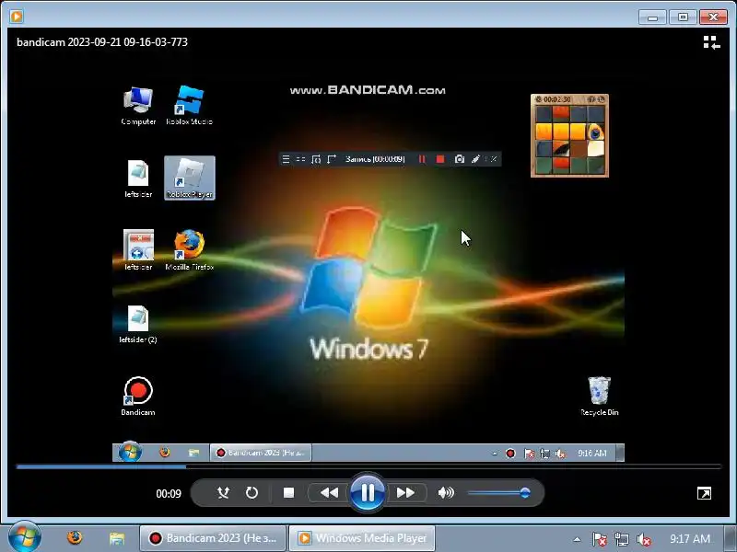Adjust the Media Player volume slider

point(499,492)
